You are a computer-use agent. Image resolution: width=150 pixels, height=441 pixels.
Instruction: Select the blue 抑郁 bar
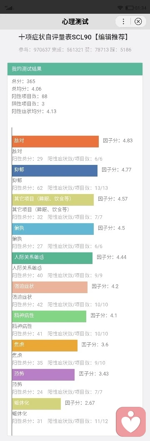pos(55,171)
